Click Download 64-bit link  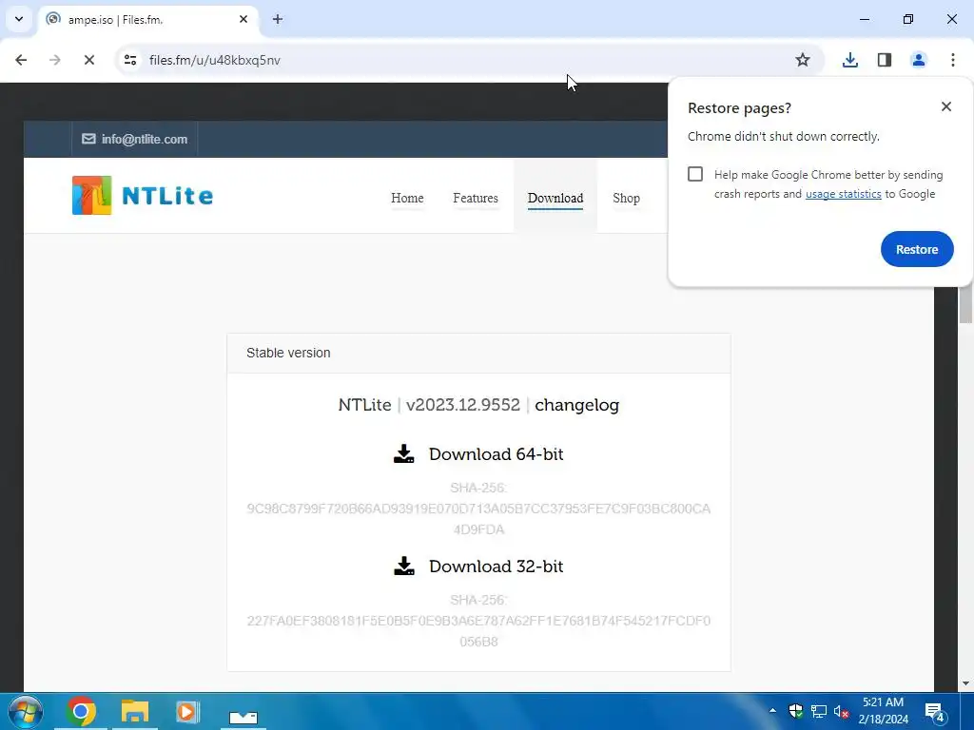(x=496, y=454)
